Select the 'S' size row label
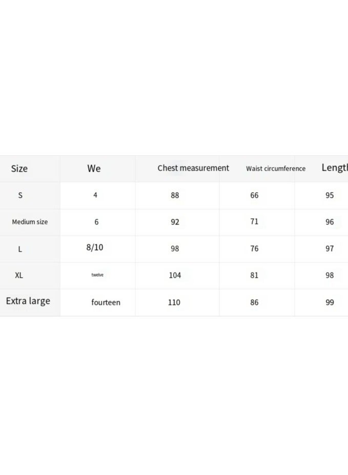348x475 pixels. (21, 195)
